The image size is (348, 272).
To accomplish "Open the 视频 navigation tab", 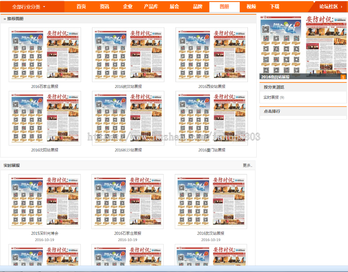I will pos(251,7).
